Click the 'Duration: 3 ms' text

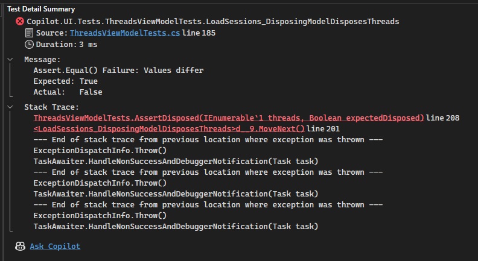click(x=66, y=45)
